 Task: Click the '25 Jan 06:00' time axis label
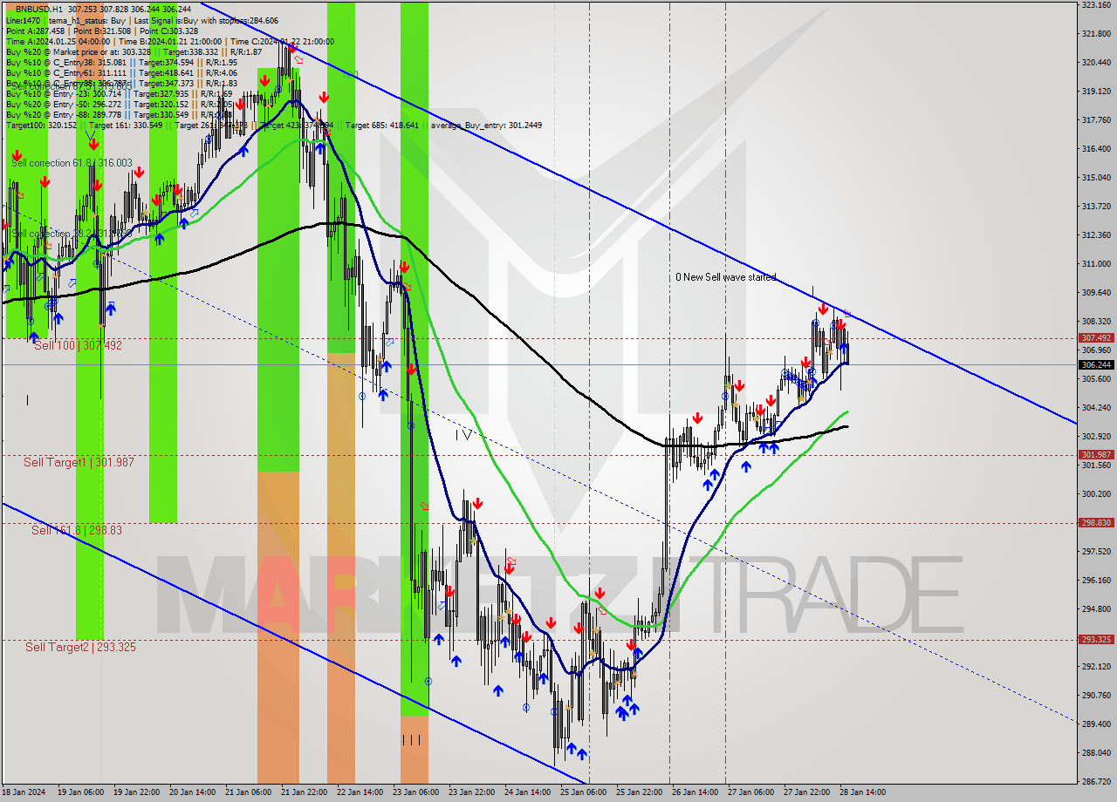pos(583,792)
